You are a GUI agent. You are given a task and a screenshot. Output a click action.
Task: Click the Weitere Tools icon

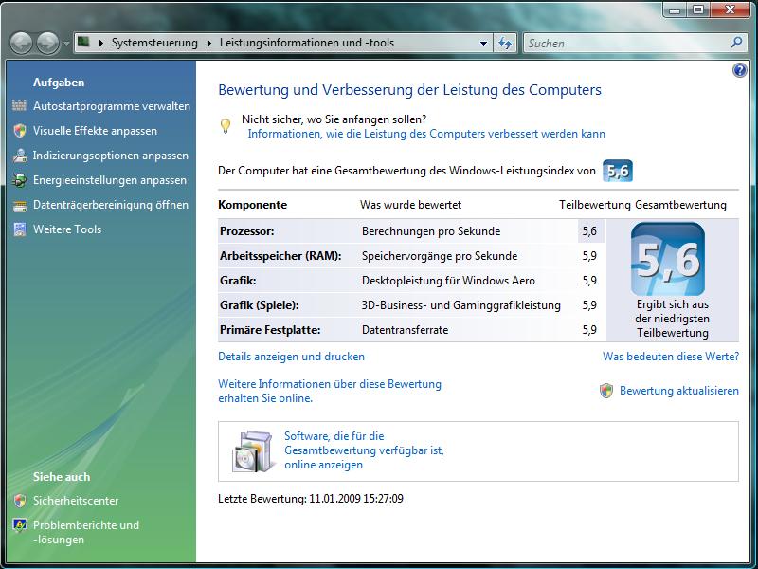point(20,229)
